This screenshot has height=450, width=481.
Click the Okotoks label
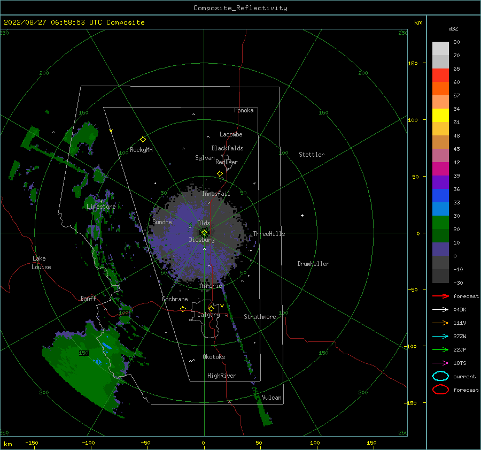coord(214,357)
